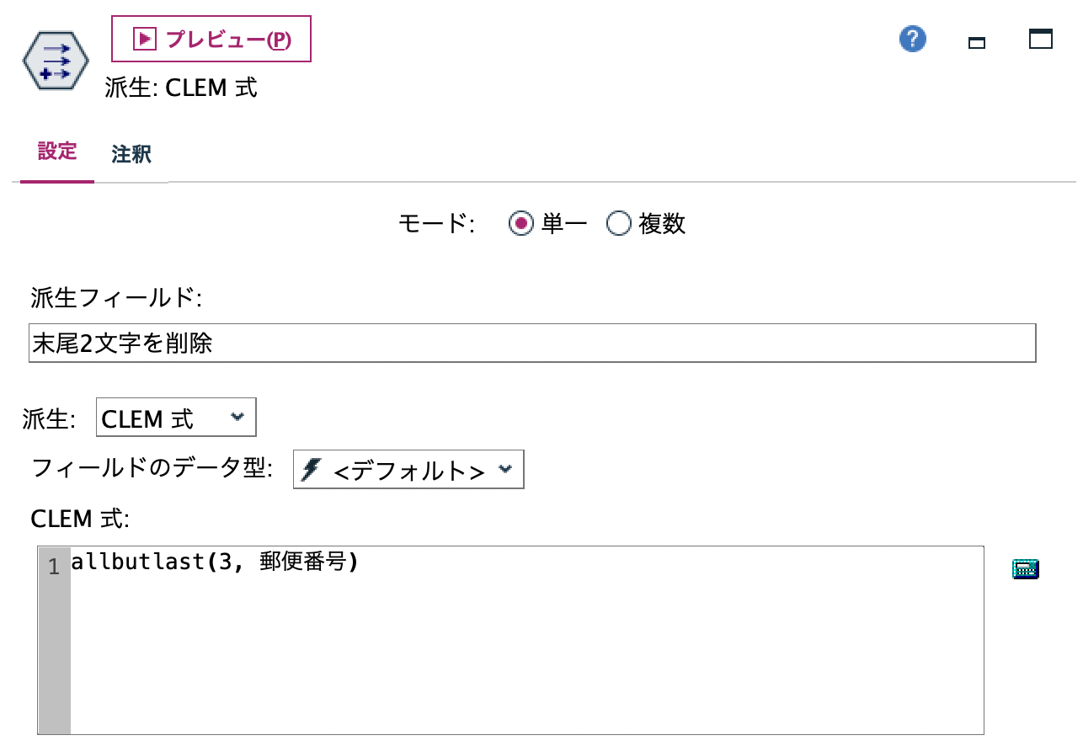Select the 設定 tab
The height and width of the screenshot is (746, 1083).
click(x=56, y=154)
